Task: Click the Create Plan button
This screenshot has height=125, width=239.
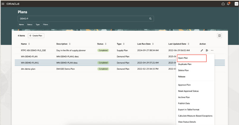Action: pyautogui.click(x=36, y=36)
